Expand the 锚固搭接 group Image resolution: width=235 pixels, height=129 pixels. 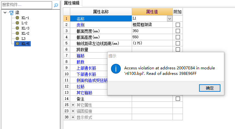pos(73,111)
